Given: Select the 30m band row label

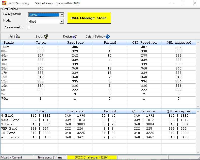Looking at the screenshot, I should [x=4, y=64].
